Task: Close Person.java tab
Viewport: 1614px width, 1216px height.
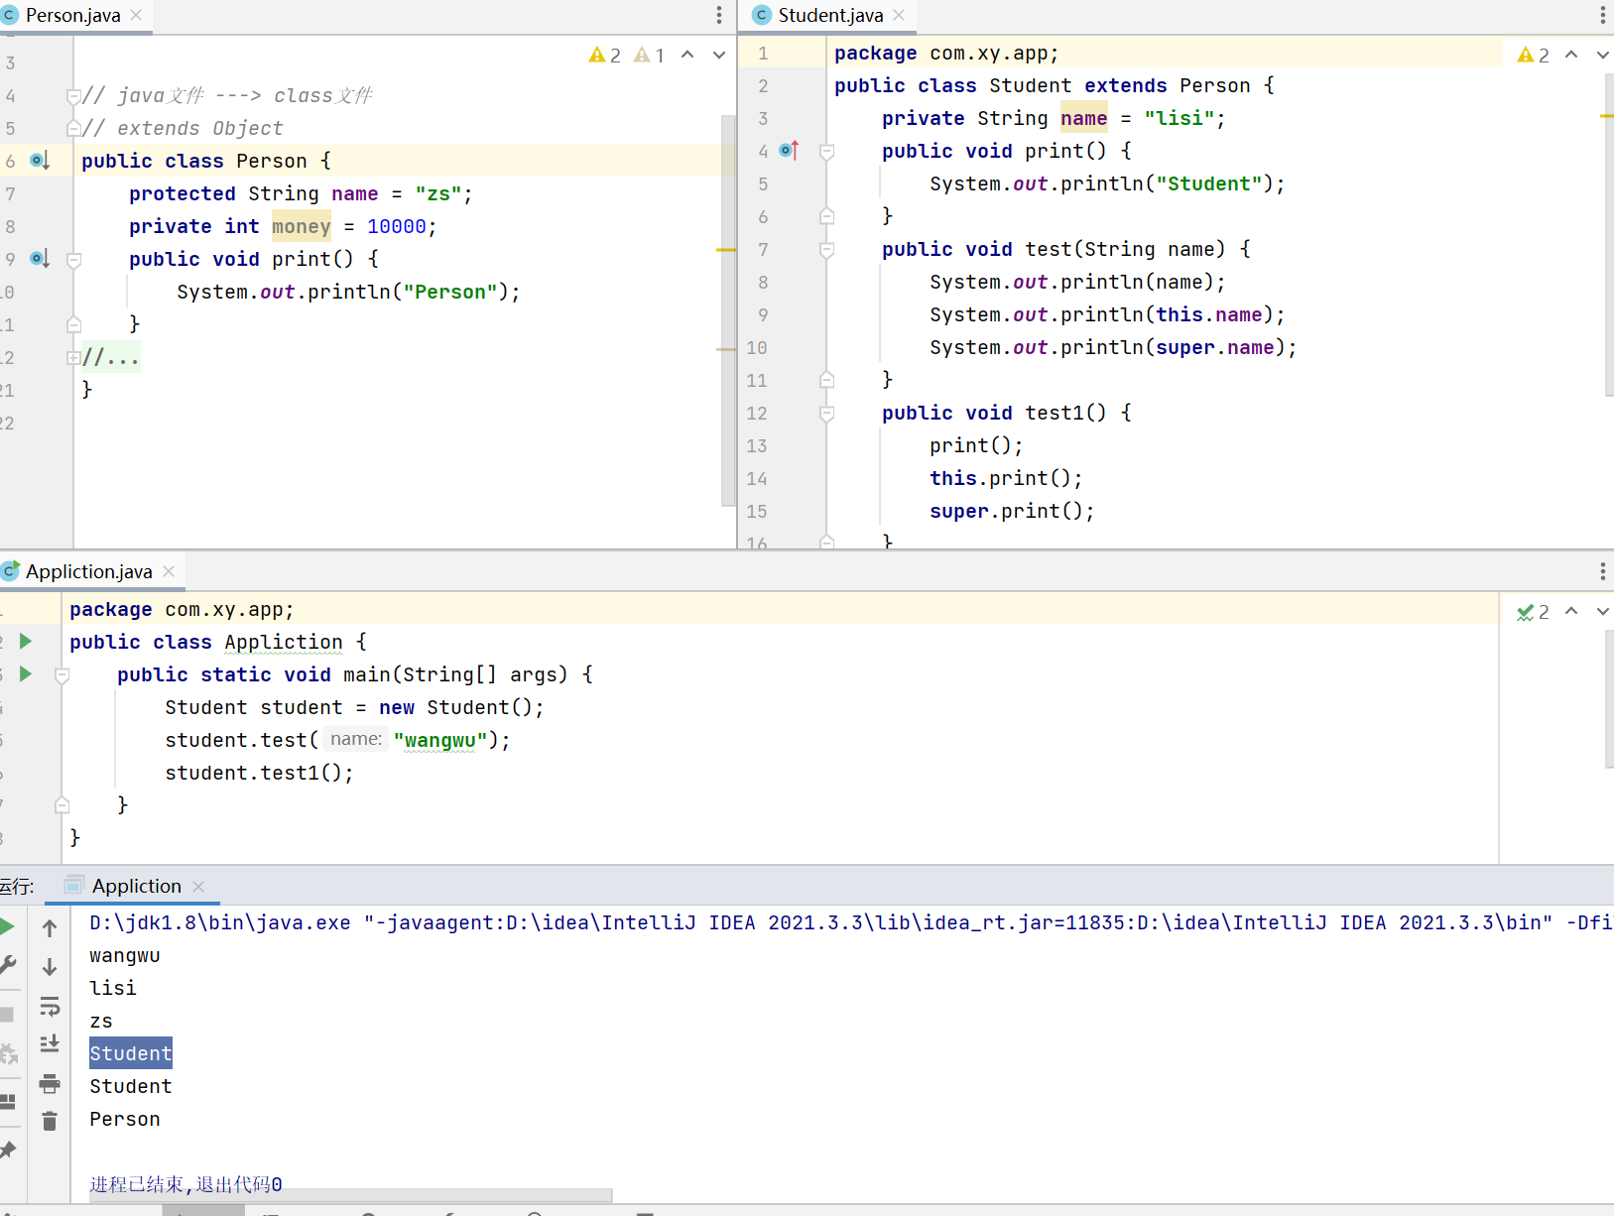Action: 137,15
